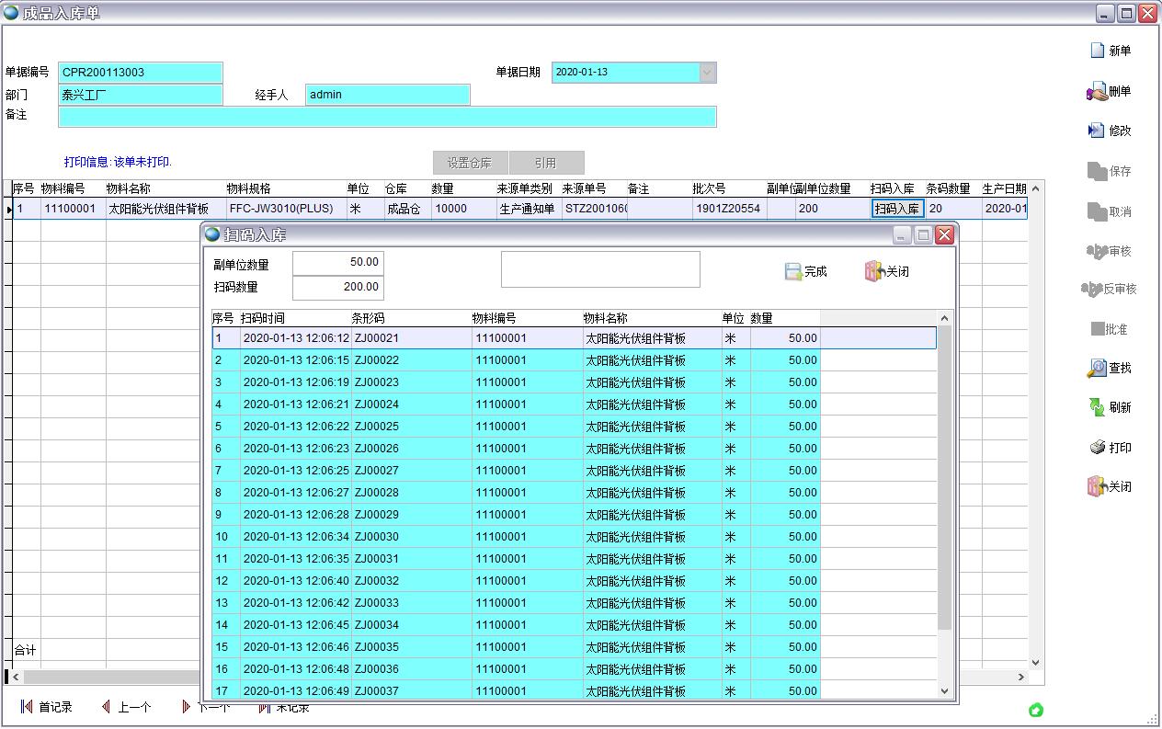
Task: Click the 新单 (New) document icon
Action: pyautogui.click(x=1097, y=51)
